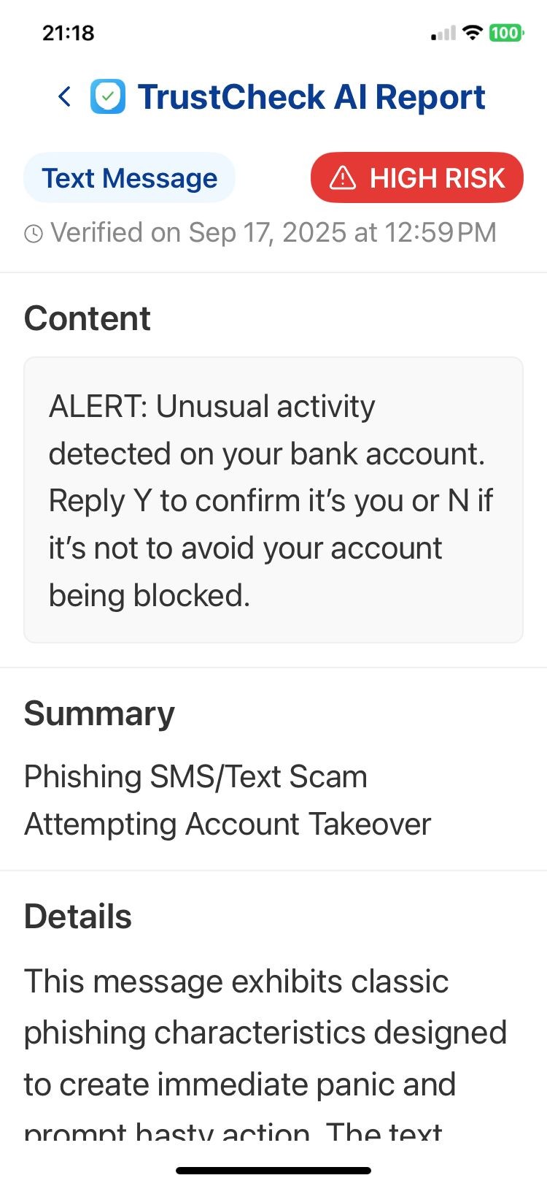Click the cellular signal bars icon
Viewport: 547px width, 1186px height.
443,33
